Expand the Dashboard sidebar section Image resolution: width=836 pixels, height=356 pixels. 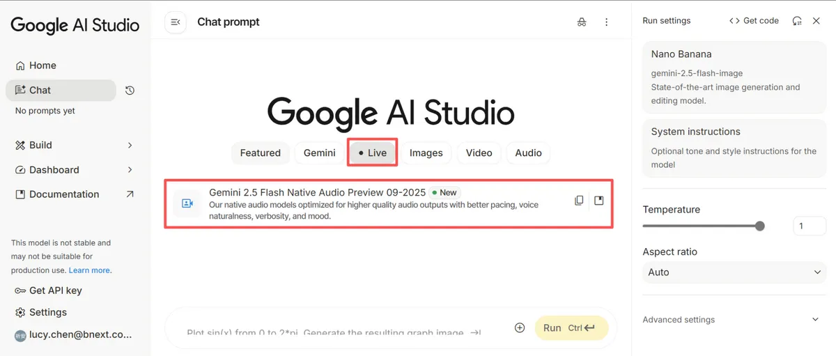coord(130,170)
